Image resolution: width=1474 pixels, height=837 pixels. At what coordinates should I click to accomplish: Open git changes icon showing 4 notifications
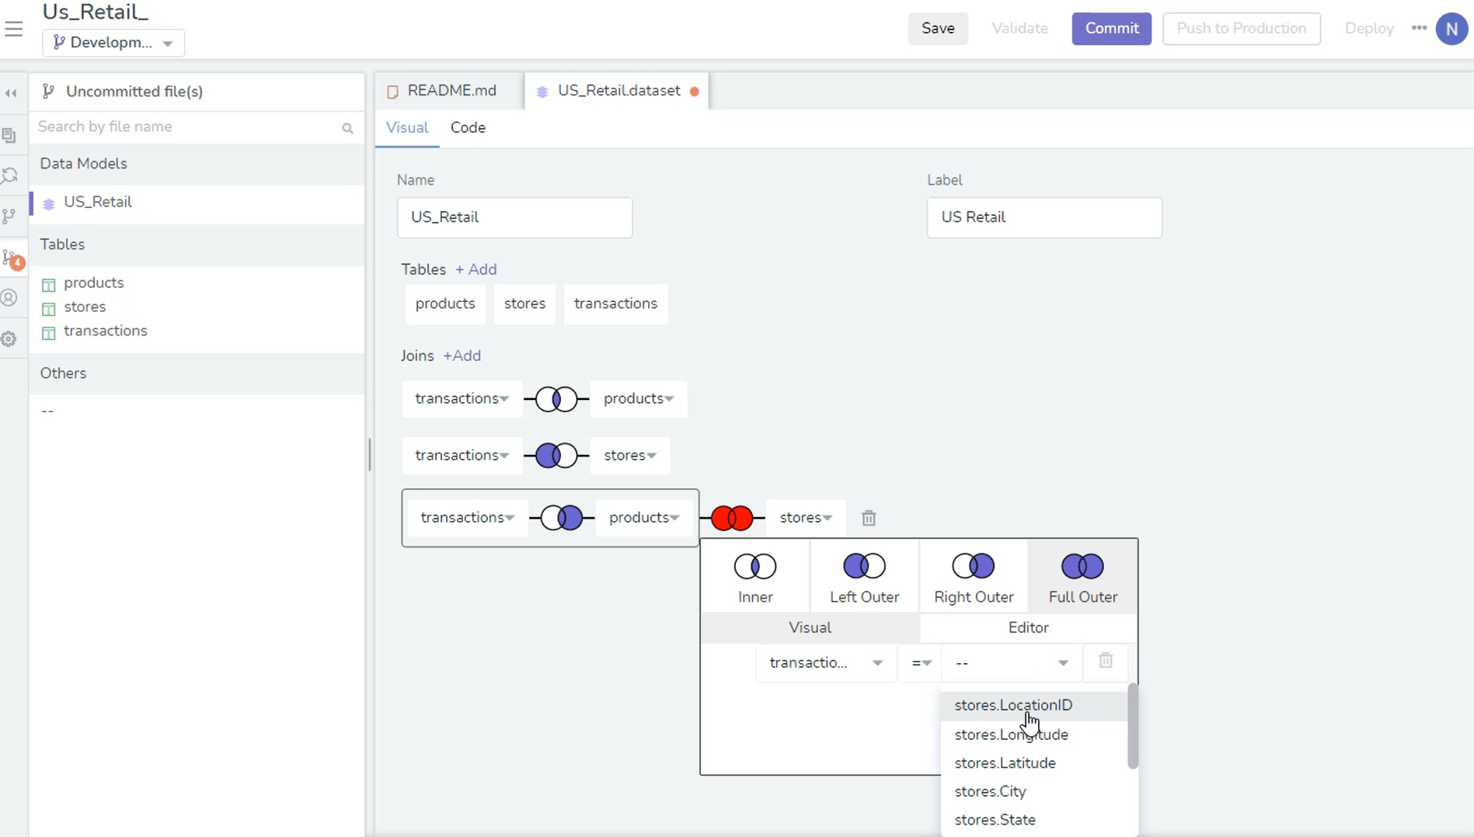[x=10, y=258]
